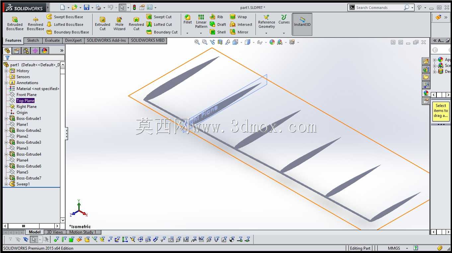Viewport: 452px width, 253px height.
Task: Expand the Boss-Extrude1 feature node
Action: pyautogui.click(x=6, y=119)
